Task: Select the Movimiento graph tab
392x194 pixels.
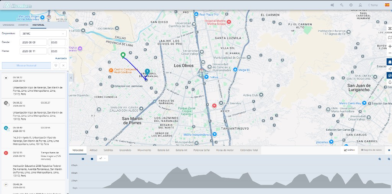Action: [x=144, y=150]
